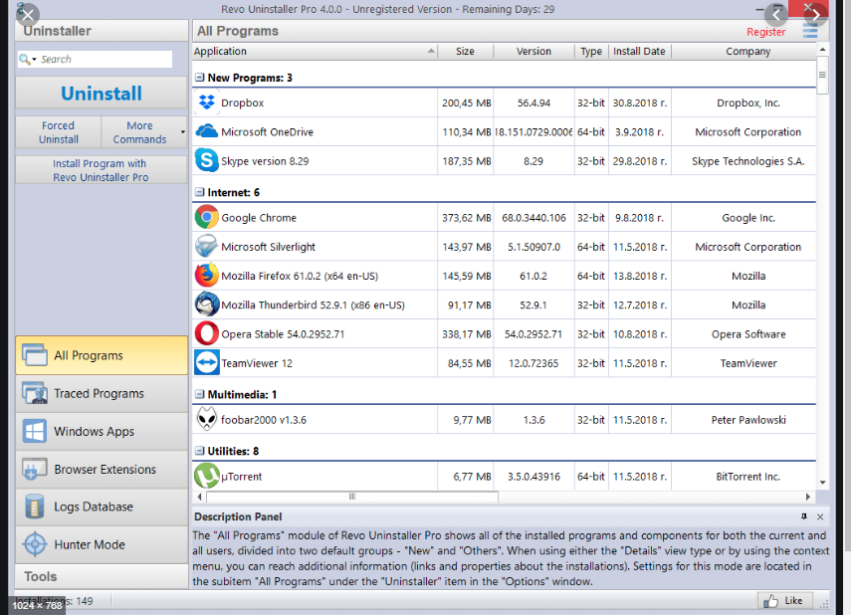The image size is (851, 615).
Task: Activate Hunter Mode
Action: coord(102,544)
